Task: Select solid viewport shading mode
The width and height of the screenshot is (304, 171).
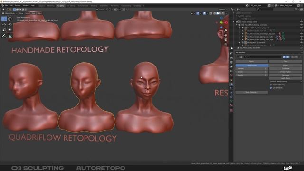Action: 218,13
